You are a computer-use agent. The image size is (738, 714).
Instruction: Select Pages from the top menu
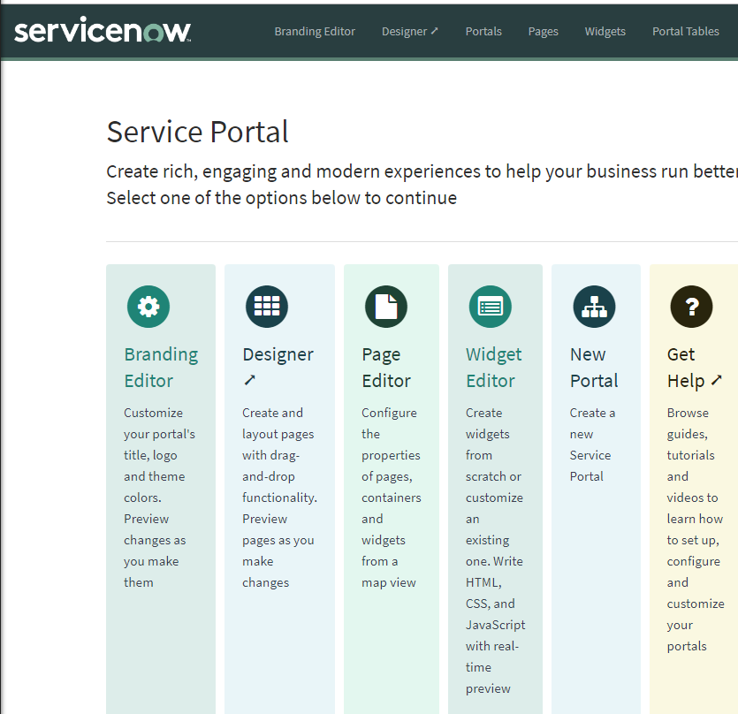click(543, 31)
